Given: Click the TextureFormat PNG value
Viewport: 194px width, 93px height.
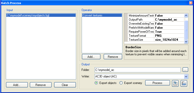Looking at the screenshot, I should 169,36.
